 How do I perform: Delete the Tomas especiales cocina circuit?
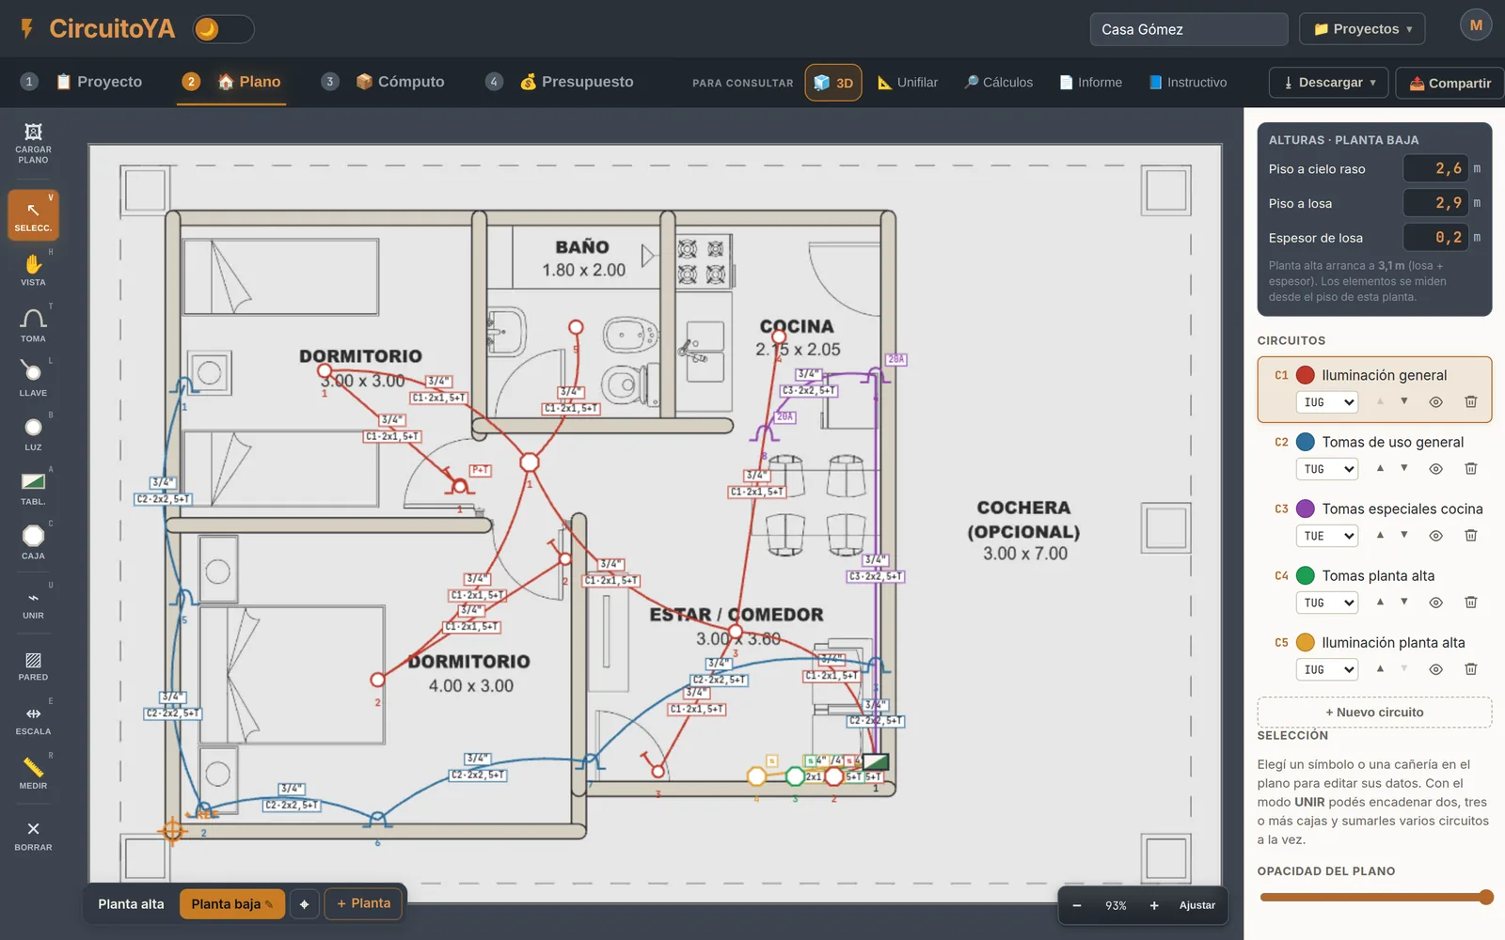[1470, 535]
